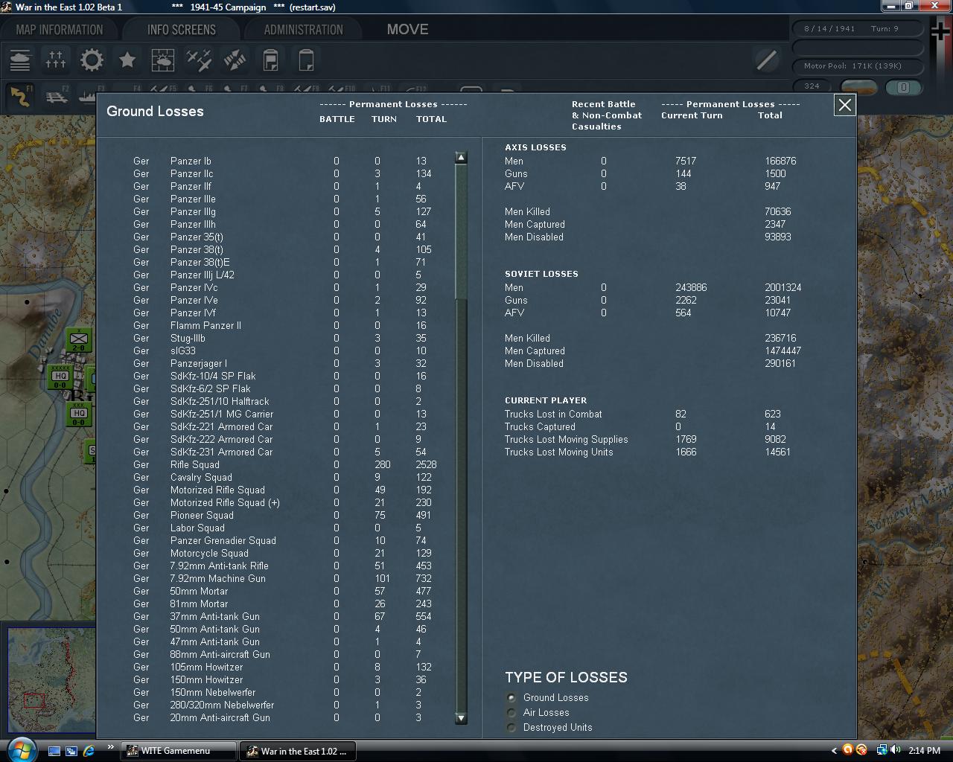Select the Air Losses radio option
Viewport: 953px width, 762px height.
pos(511,712)
